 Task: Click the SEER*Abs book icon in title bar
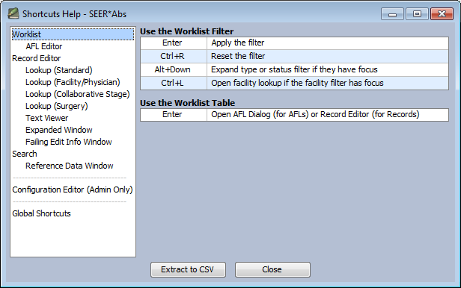pyautogui.click(x=13, y=13)
